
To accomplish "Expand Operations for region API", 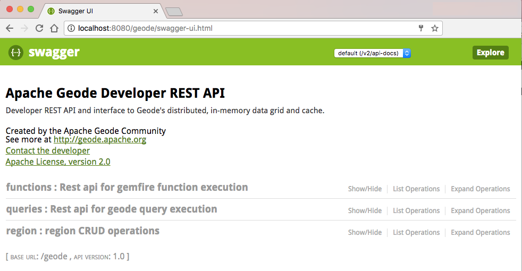I will (480, 233).
